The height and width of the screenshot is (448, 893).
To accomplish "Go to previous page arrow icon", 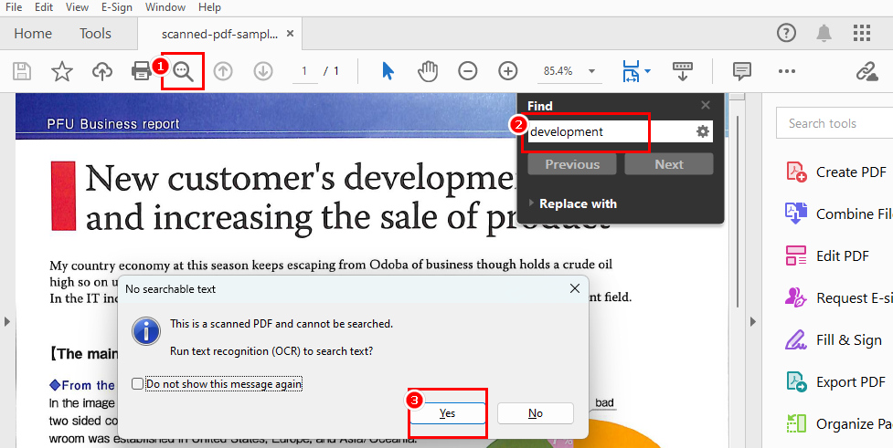I will click(223, 71).
